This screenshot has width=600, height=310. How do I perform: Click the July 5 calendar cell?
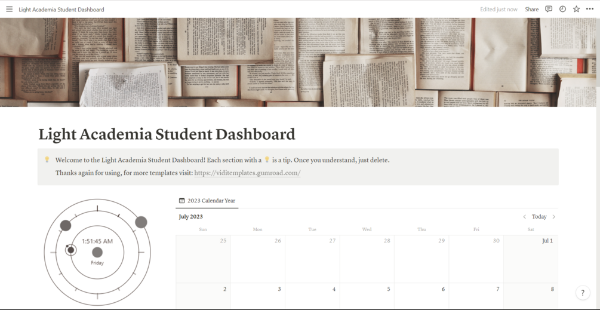366,296
